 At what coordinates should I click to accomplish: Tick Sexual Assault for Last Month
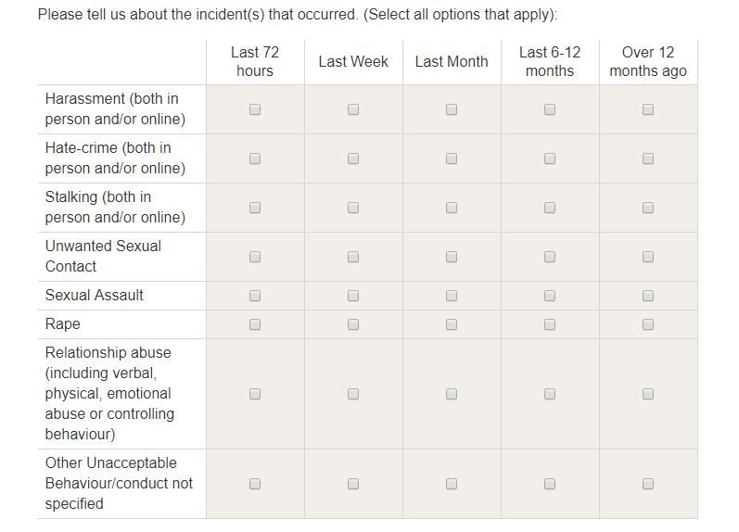click(x=452, y=296)
